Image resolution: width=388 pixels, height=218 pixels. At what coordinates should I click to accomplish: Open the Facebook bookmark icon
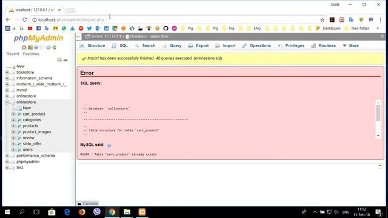pos(38,28)
